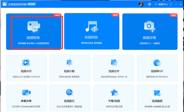Open the hamburger menu in title bar
This screenshot has height=112, width=184.
(x=171, y=4)
